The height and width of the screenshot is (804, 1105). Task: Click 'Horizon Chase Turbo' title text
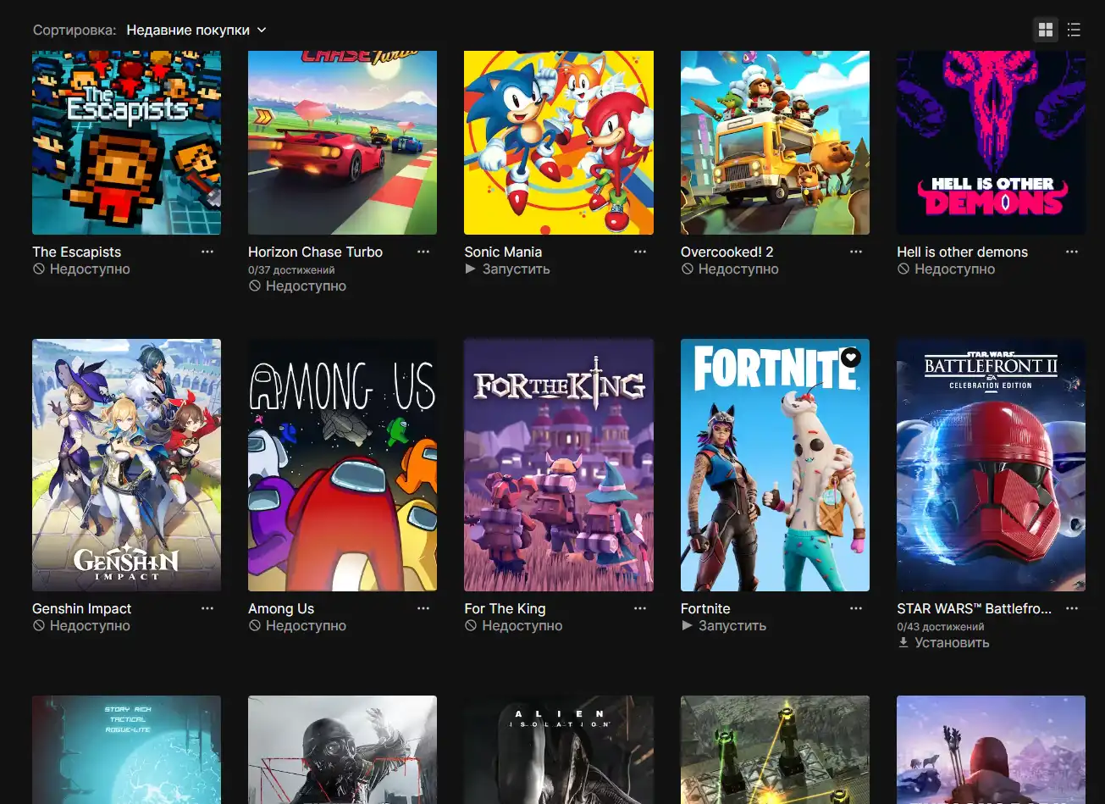(315, 252)
